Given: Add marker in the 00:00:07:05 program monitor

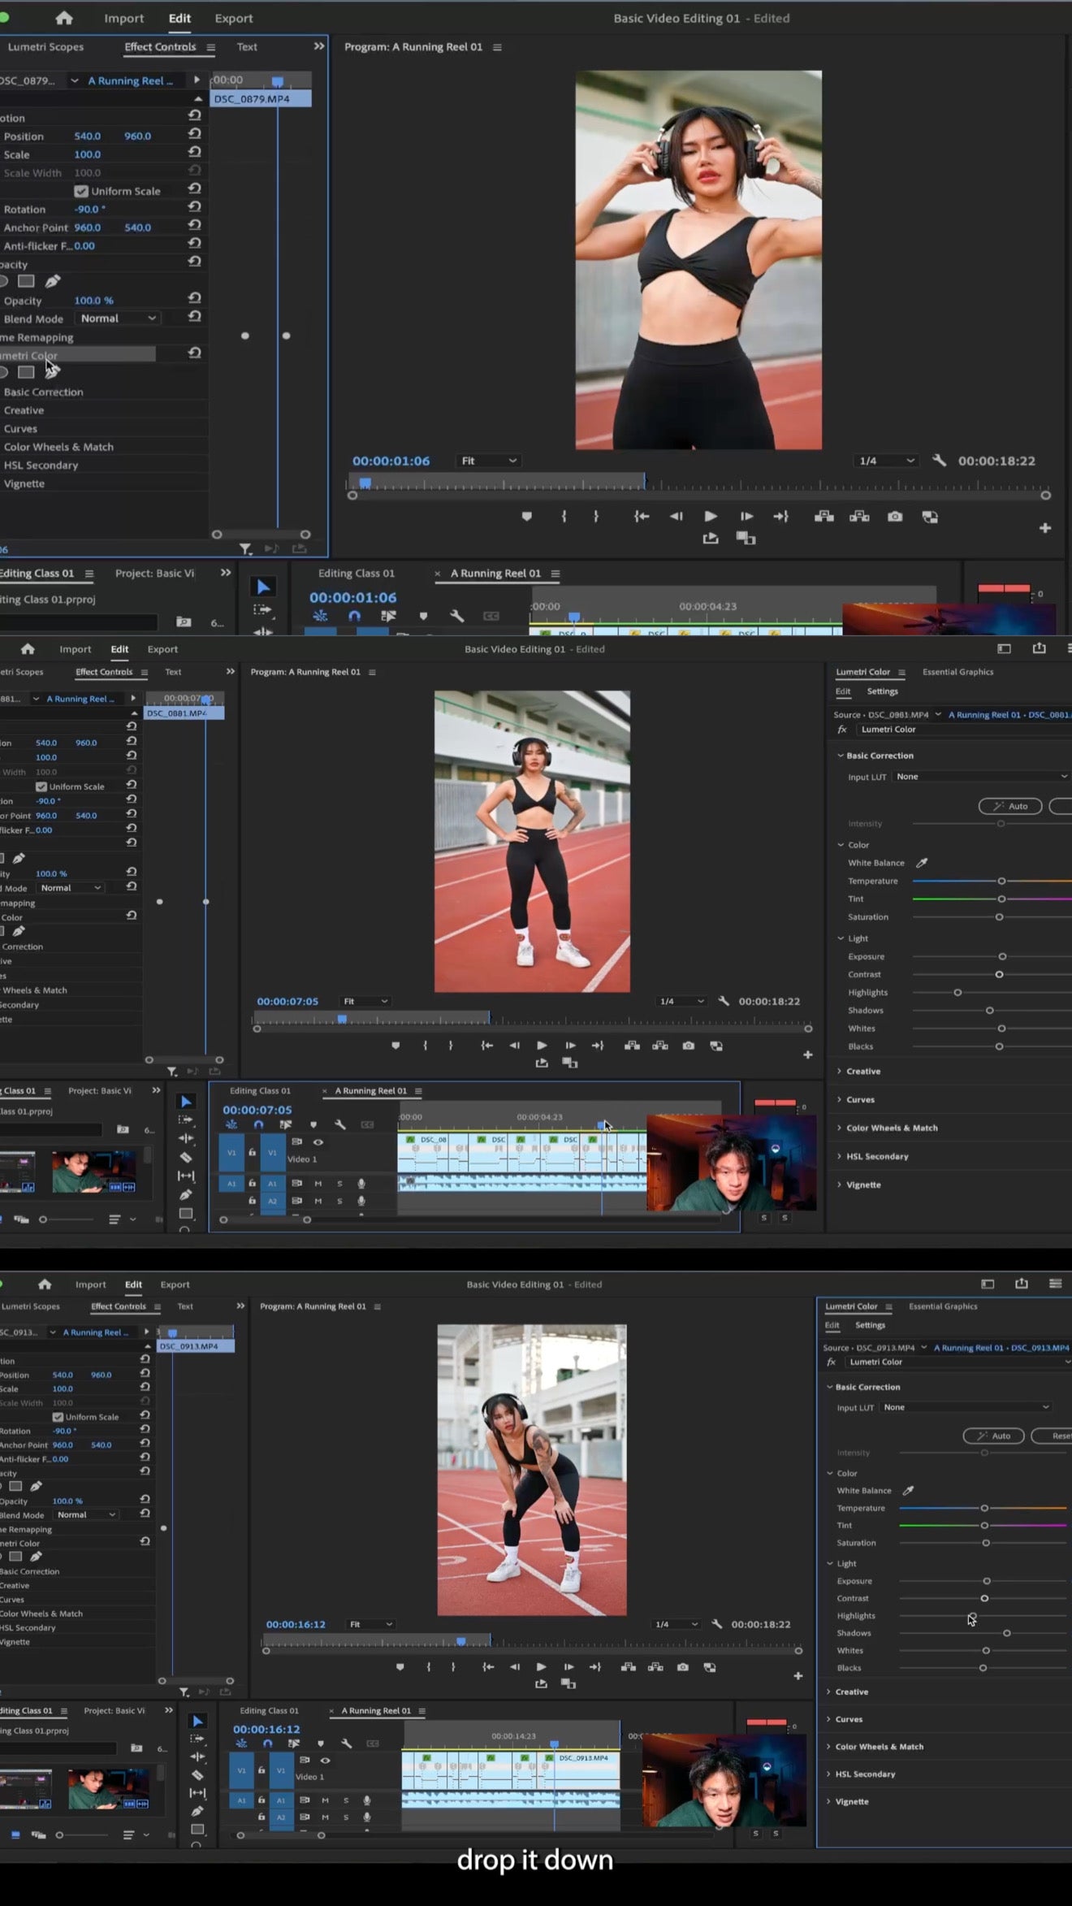Looking at the screenshot, I should [x=396, y=1046].
